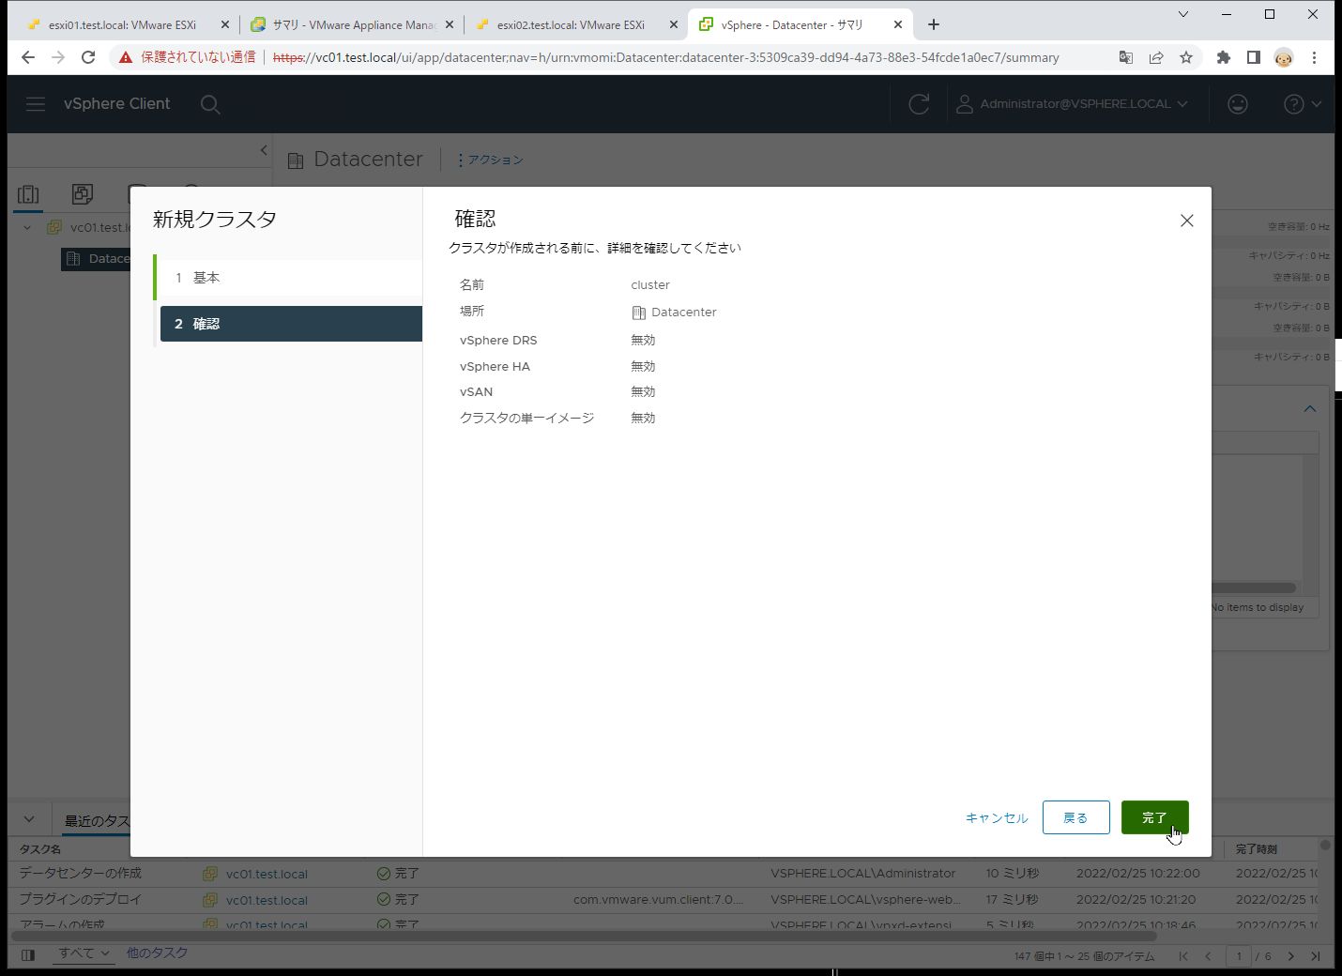Click the tasks page number field
This screenshot has height=976, width=1342.
click(x=1239, y=956)
